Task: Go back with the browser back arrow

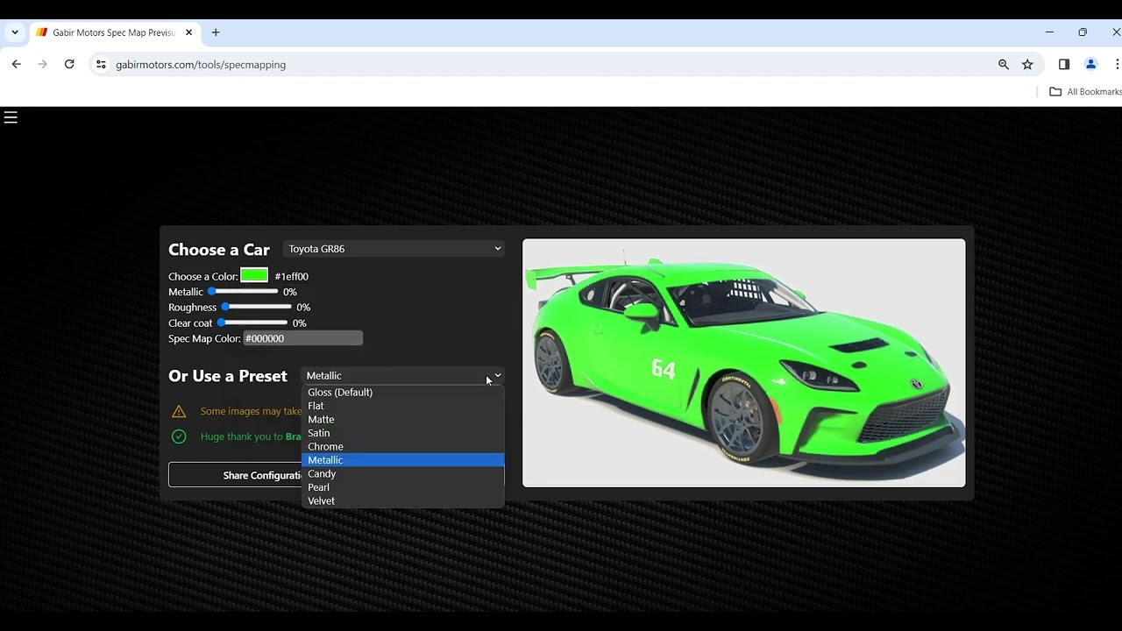Action: point(16,64)
